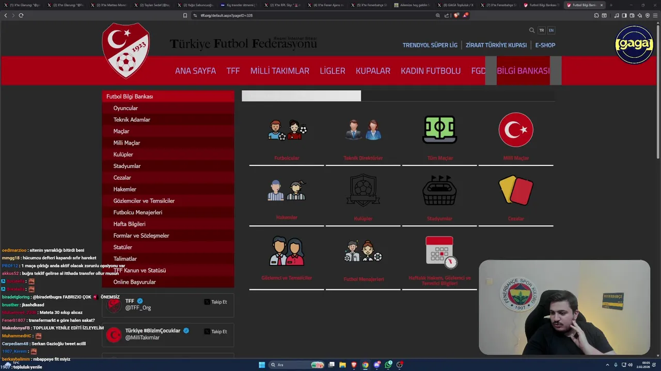Open Windows Start menu

click(262, 365)
